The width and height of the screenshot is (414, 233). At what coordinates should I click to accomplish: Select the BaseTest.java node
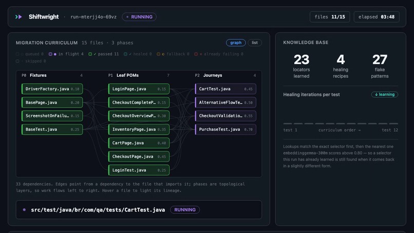tap(52, 129)
